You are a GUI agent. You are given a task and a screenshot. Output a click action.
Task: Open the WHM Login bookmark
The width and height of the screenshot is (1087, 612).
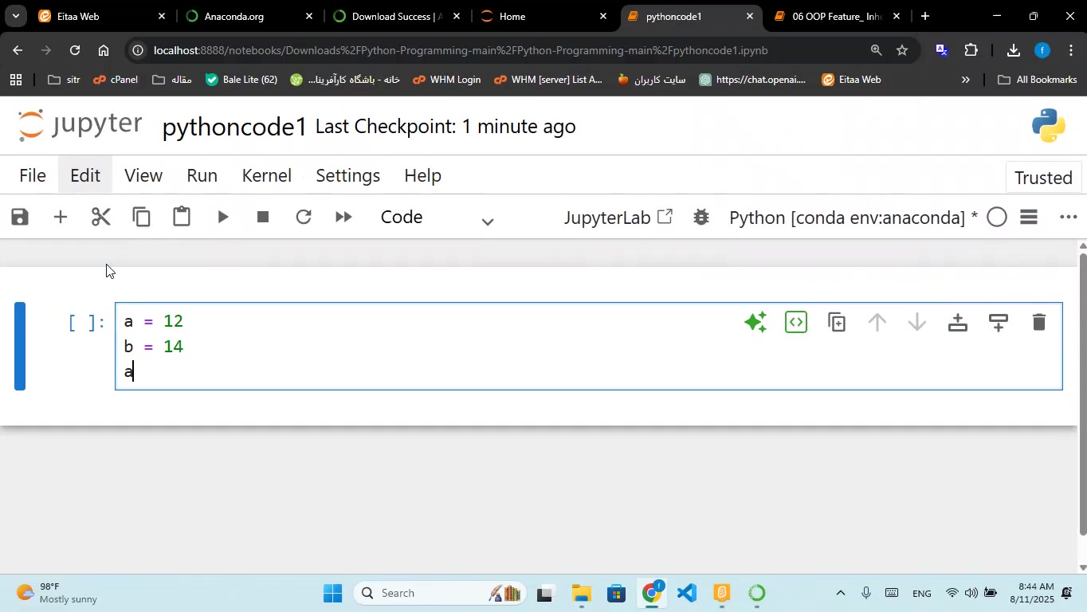pyautogui.click(x=446, y=80)
